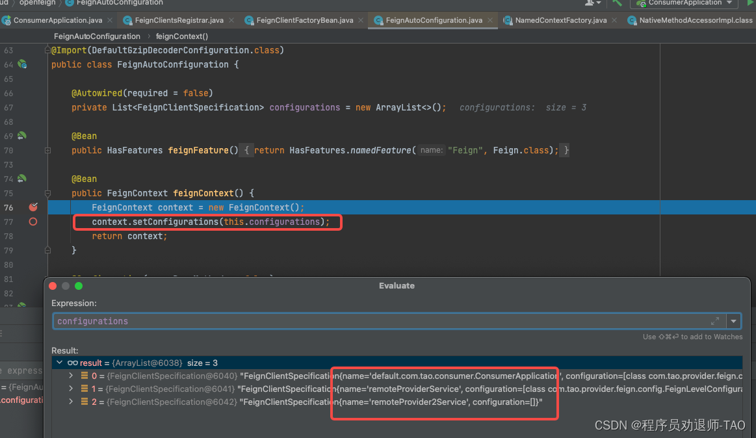Close the FeignAutoConfiguration.java tab

490,20
